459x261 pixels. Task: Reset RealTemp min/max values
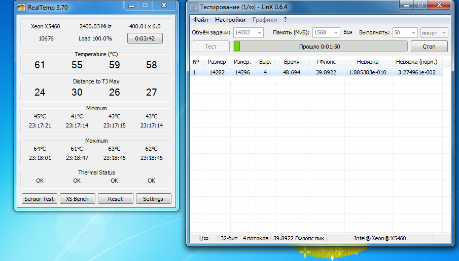pos(115,198)
